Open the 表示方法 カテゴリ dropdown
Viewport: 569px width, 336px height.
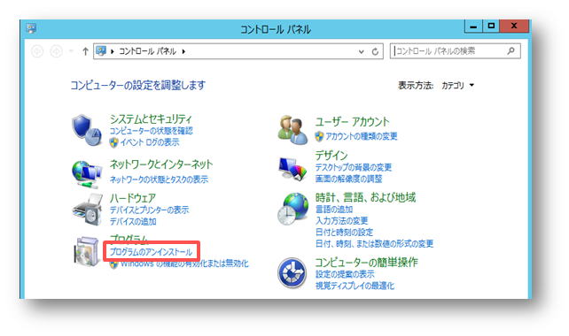(457, 86)
